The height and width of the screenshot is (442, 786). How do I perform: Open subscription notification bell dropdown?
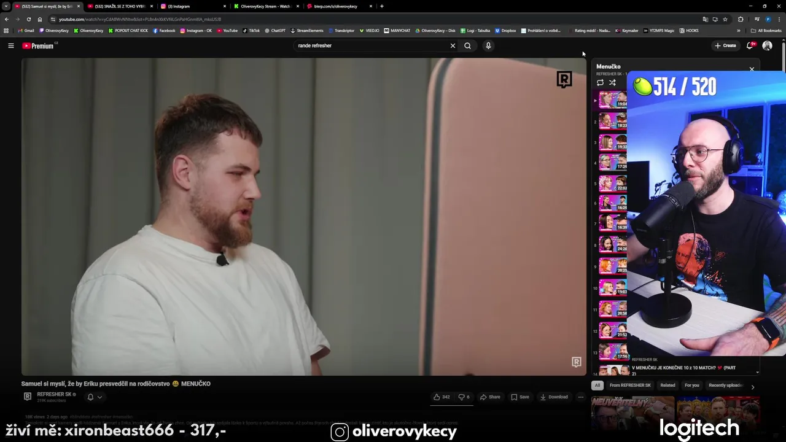click(x=95, y=397)
